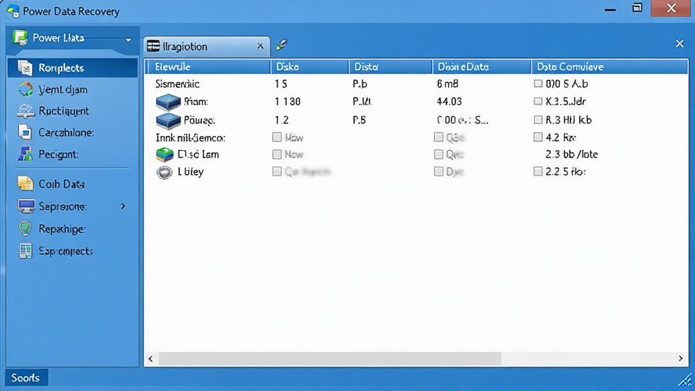Click the Yeml djam colorful circle icon
This screenshot has height=391, width=695.
point(25,89)
